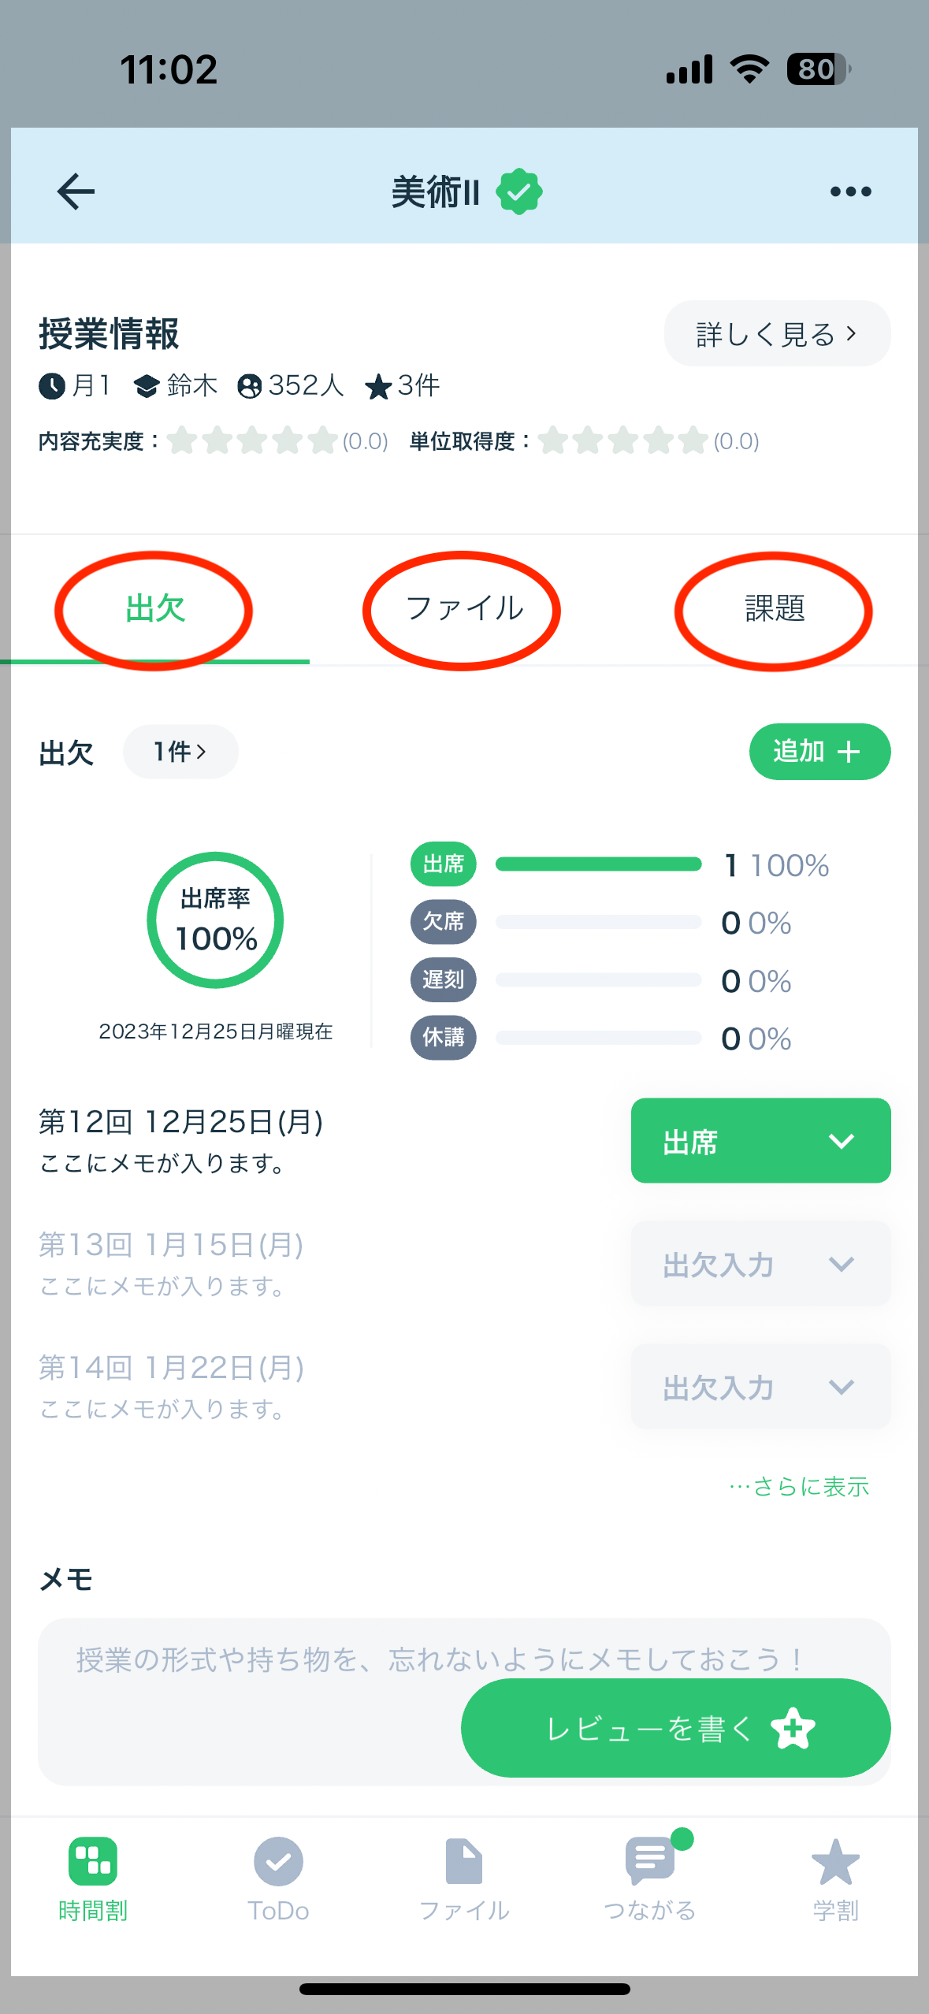The width and height of the screenshot is (929, 2014).
Task: Open the つながる chat icon
Action: (x=651, y=1860)
